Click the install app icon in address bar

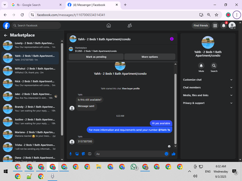click(201, 15)
